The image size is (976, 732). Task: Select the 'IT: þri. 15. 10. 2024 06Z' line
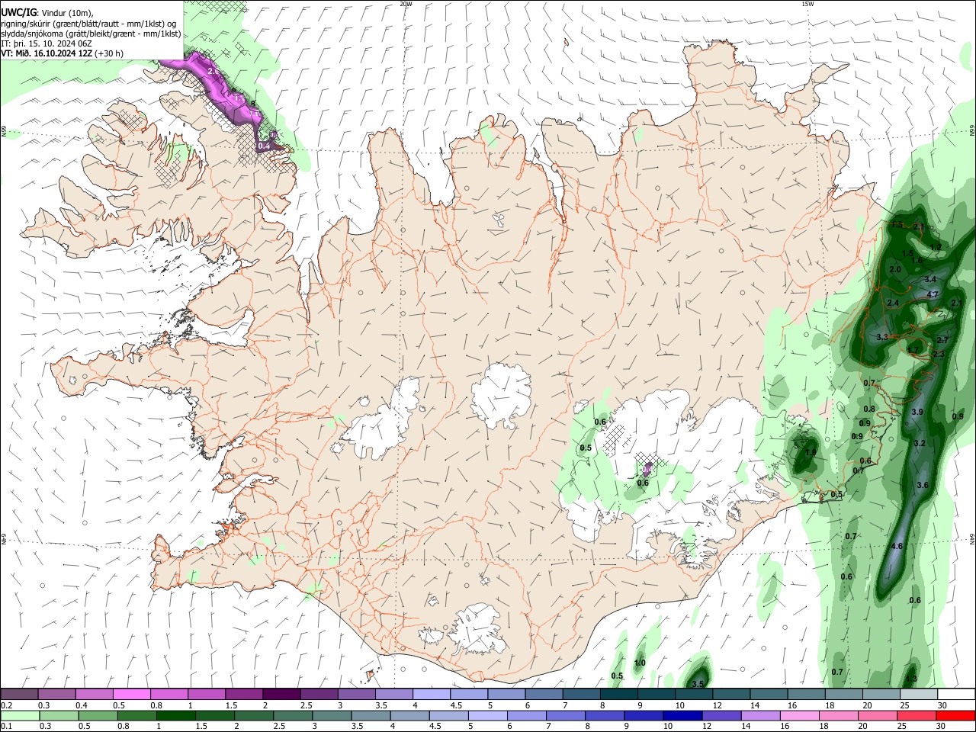coord(47,43)
